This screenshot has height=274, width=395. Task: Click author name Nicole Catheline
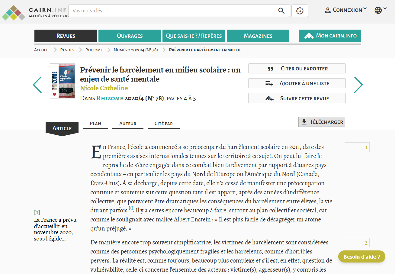pos(104,88)
